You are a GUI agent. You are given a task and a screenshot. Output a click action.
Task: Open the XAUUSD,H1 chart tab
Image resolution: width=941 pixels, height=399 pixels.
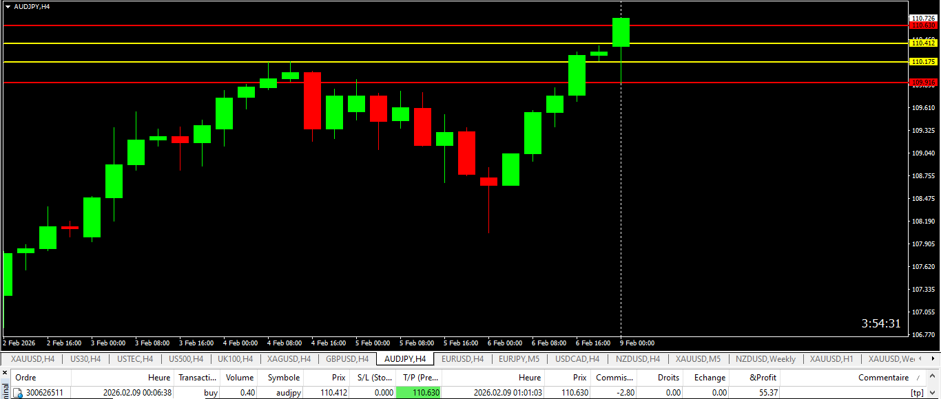click(831, 359)
